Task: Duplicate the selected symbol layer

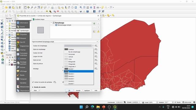Action: point(94,31)
